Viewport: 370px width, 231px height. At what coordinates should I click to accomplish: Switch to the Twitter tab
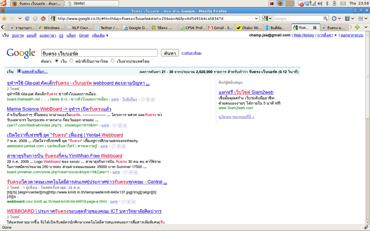click(x=107, y=28)
